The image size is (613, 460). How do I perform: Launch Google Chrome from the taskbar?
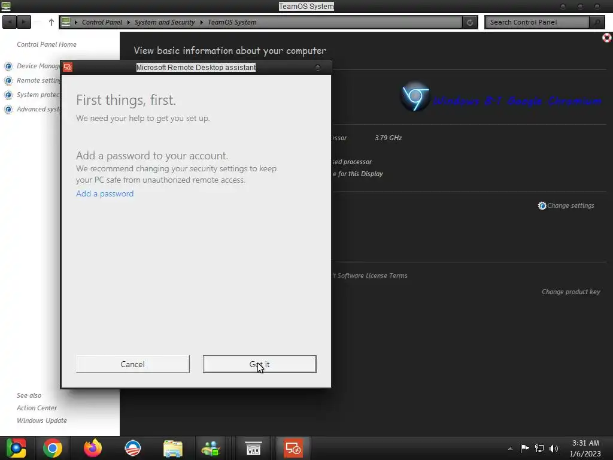[53, 448]
